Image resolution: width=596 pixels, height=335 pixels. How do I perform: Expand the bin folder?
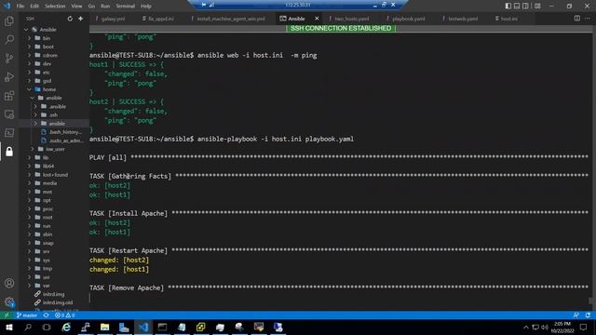point(29,38)
